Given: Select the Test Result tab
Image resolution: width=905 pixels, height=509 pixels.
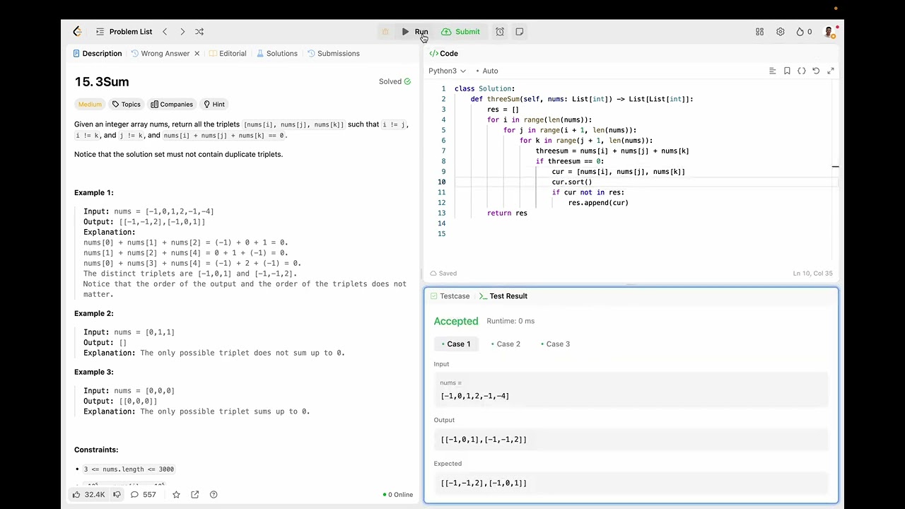Looking at the screenshot, I should point(503,296).
